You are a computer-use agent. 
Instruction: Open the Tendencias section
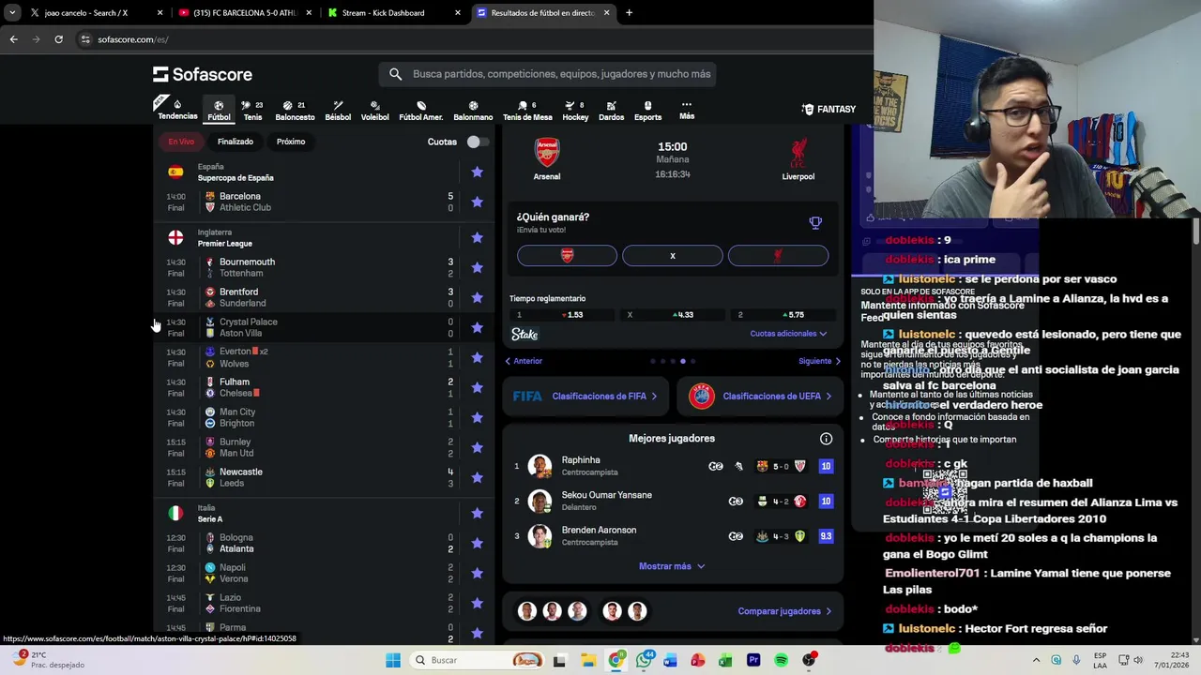pyautogui.click(x=177, y=110)
